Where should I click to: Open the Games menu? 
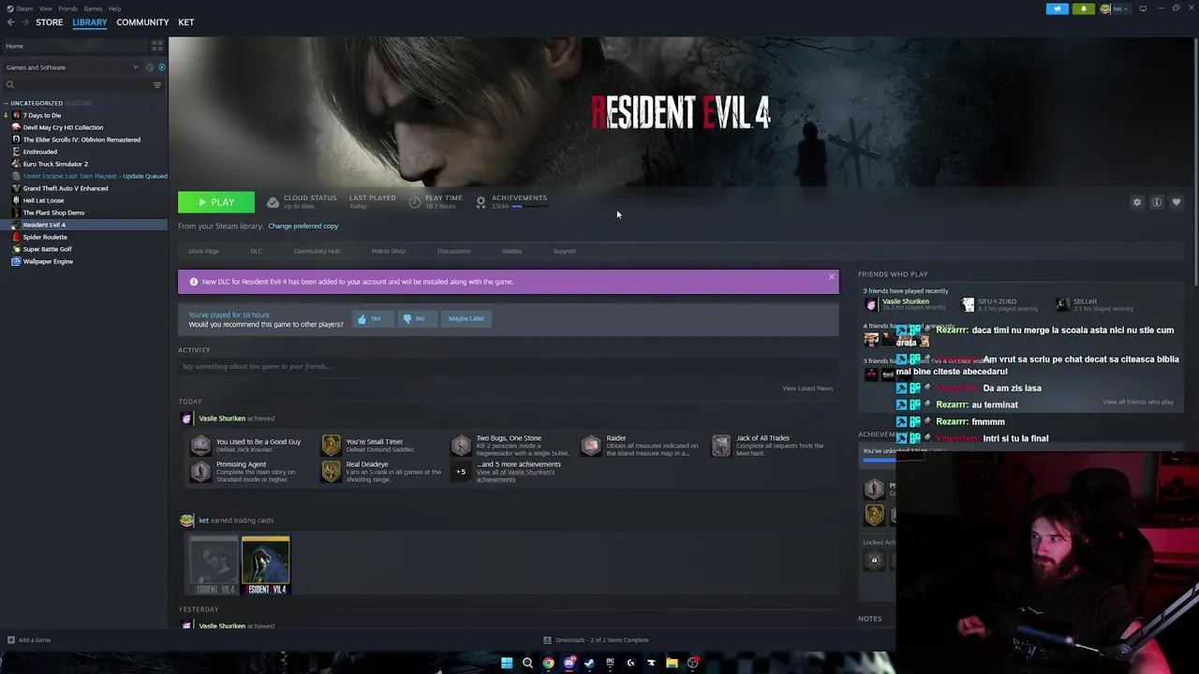point(93,8)
